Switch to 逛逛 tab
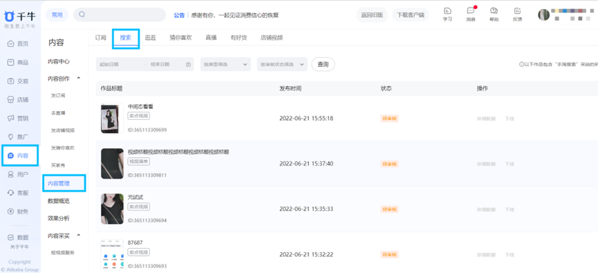Viewport: 598px width, 273px height. [x=150, y=38]
